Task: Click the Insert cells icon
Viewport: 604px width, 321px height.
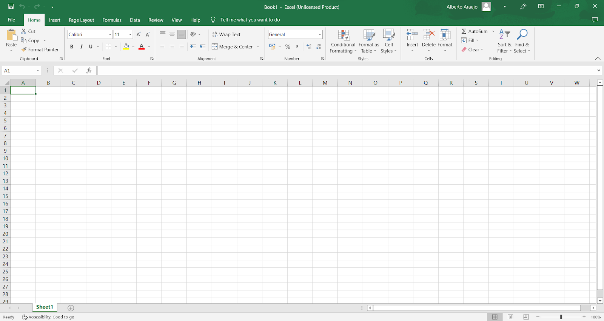Action: pos(412,35)
